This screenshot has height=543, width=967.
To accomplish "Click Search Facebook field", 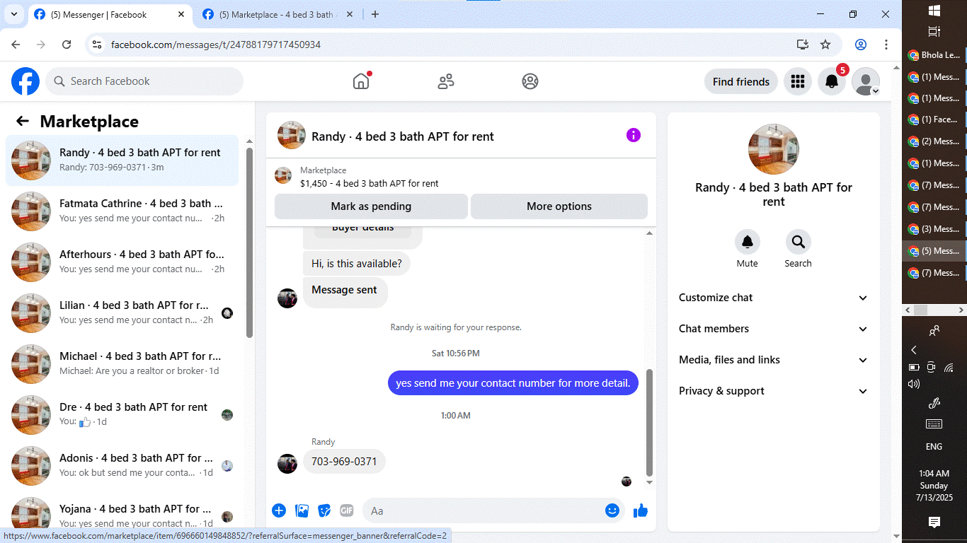I will coord(144,81).
